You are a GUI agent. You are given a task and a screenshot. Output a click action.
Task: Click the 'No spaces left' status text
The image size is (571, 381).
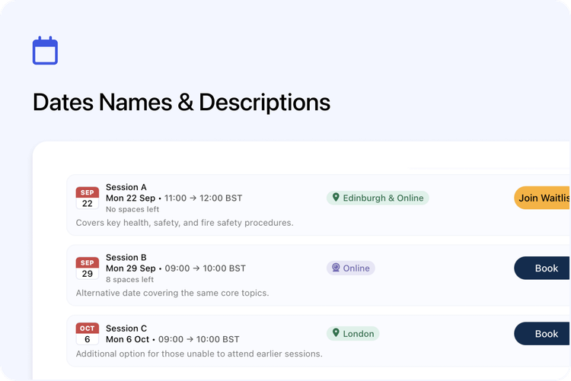pos(132,209)
